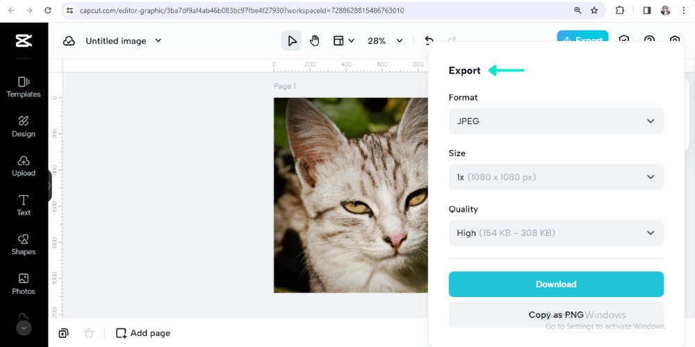This screenshot has height=347, width=695.
Task: Open the Untitled image name dropdown
Action: pos(123,41)
